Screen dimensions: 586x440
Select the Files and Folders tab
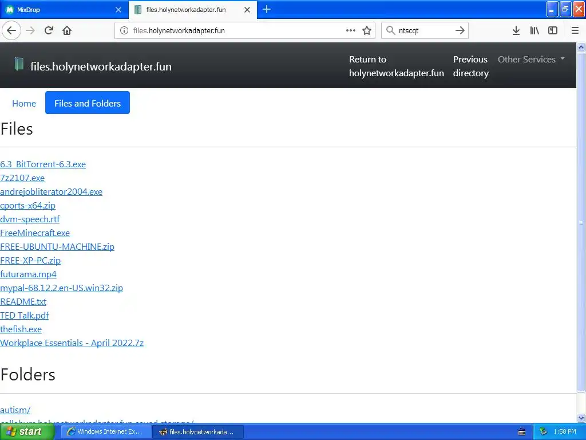coord(88,103)
